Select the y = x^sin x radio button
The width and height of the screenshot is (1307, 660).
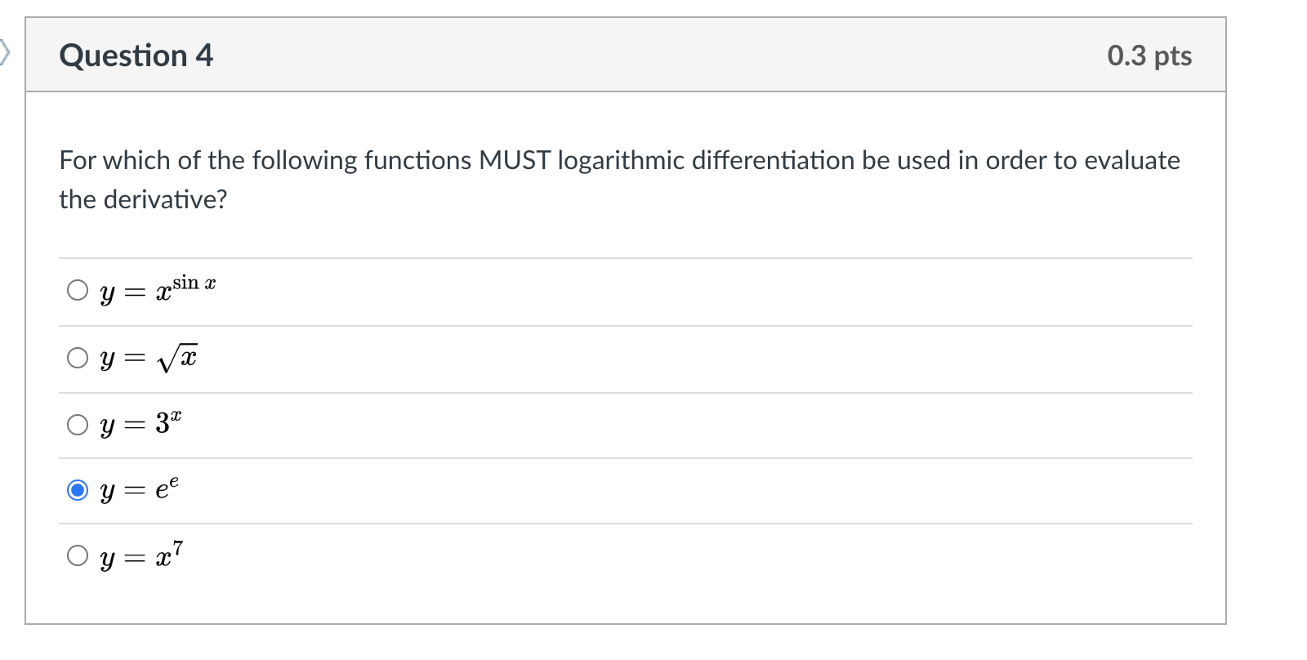(x=78, y=290)
